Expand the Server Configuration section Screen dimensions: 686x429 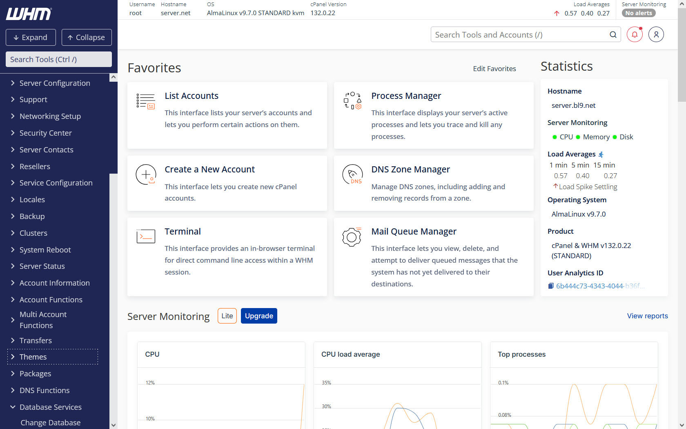click(54, 83)
